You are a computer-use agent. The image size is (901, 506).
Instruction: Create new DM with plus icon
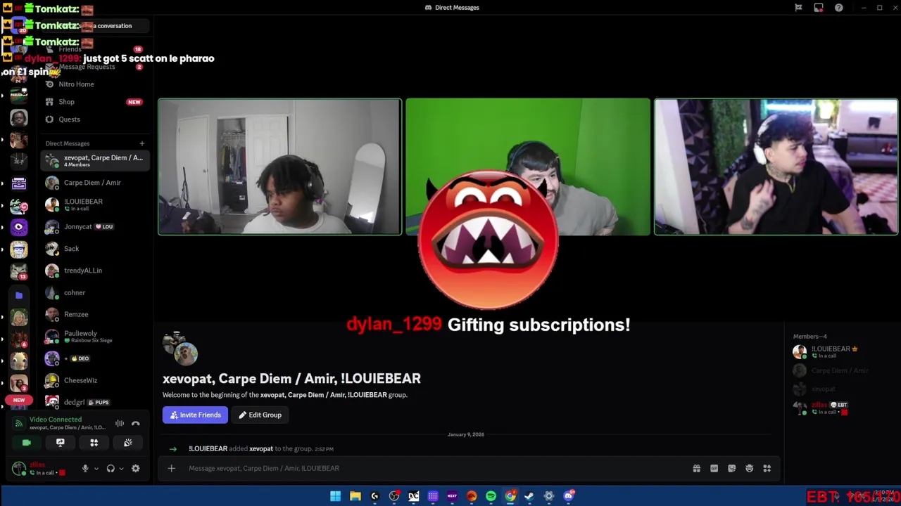tap(141, 143)
